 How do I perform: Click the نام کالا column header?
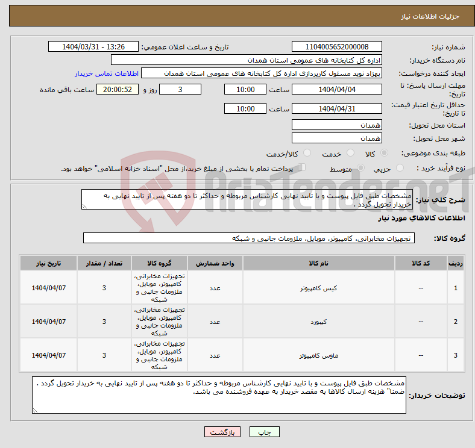(319, 263)
